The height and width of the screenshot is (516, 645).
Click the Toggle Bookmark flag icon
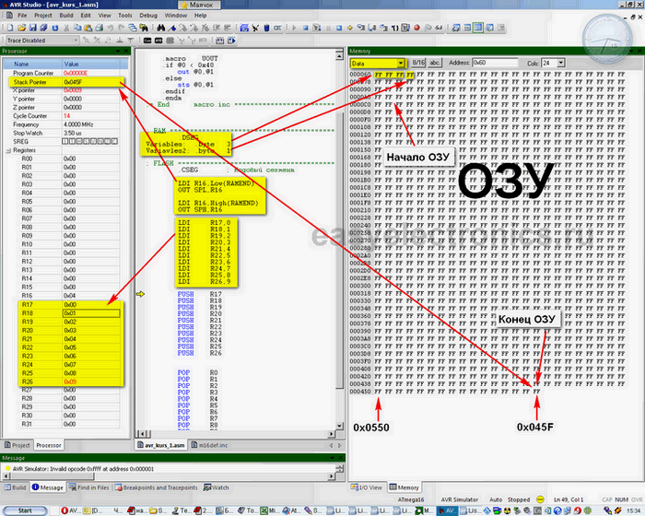click(172, 28)
